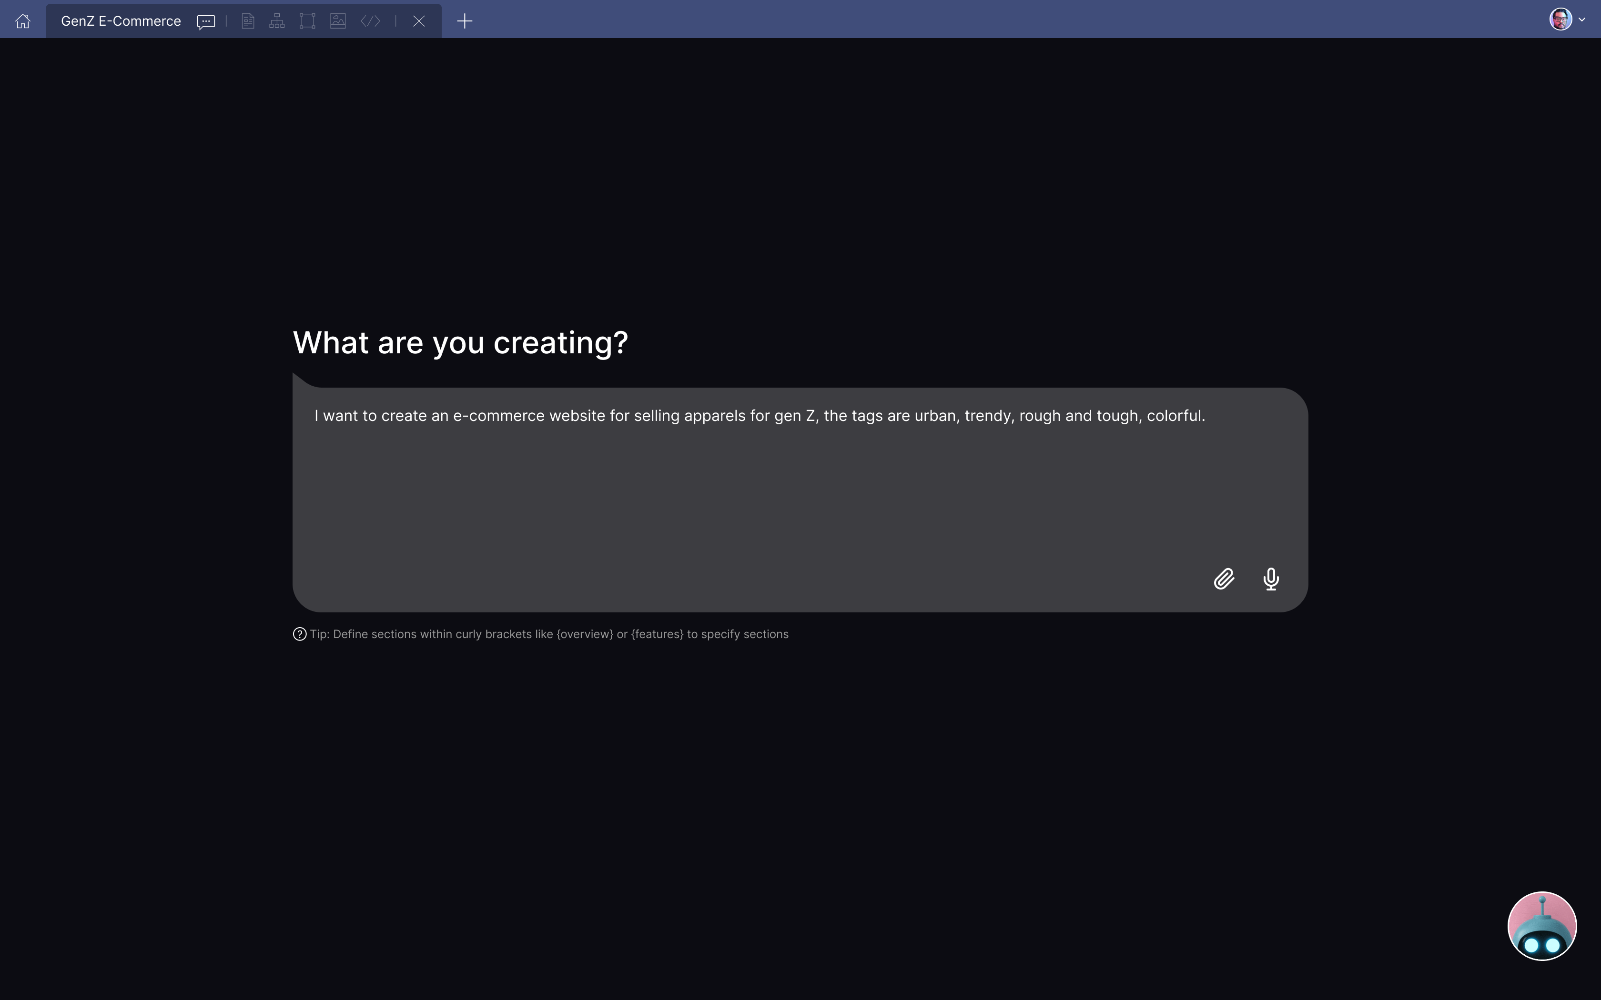Open the code view icon
The image size is (1601, 1000).
point(371,21)
